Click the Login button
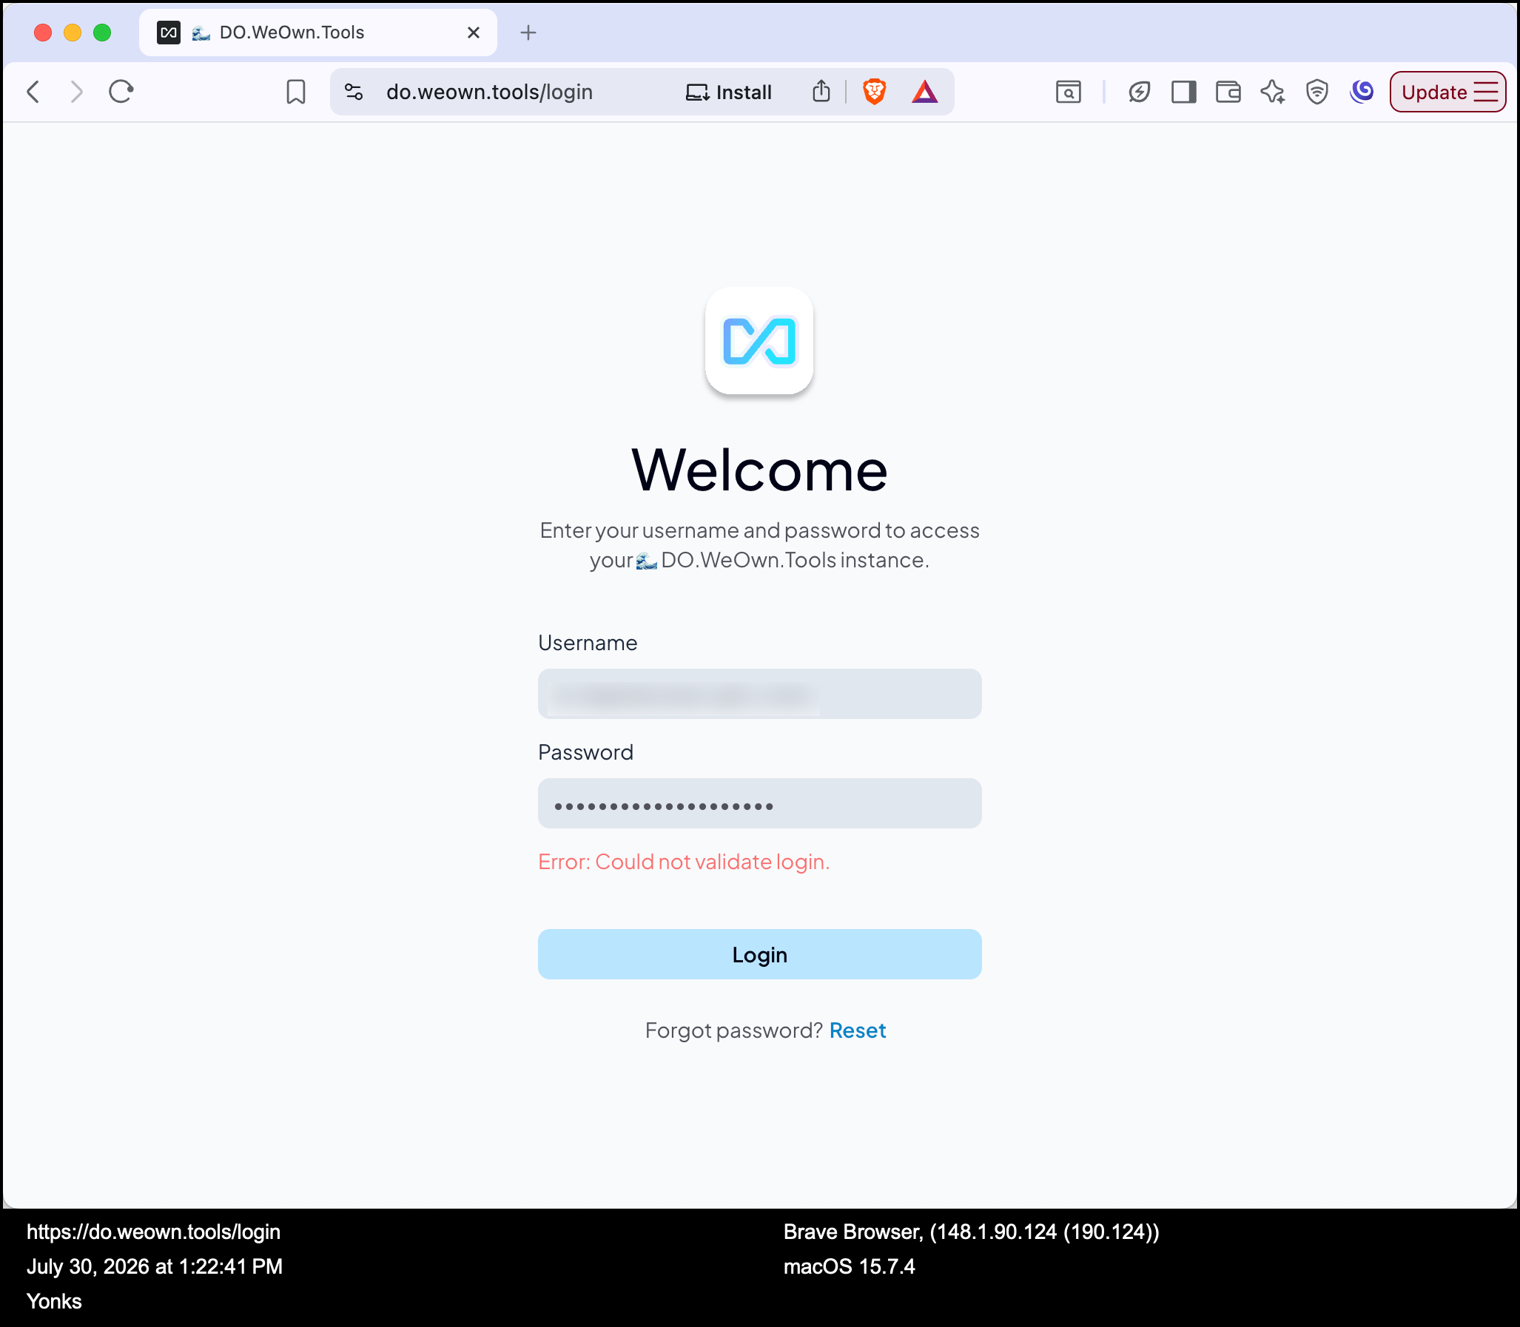 [x=759, y=954]
